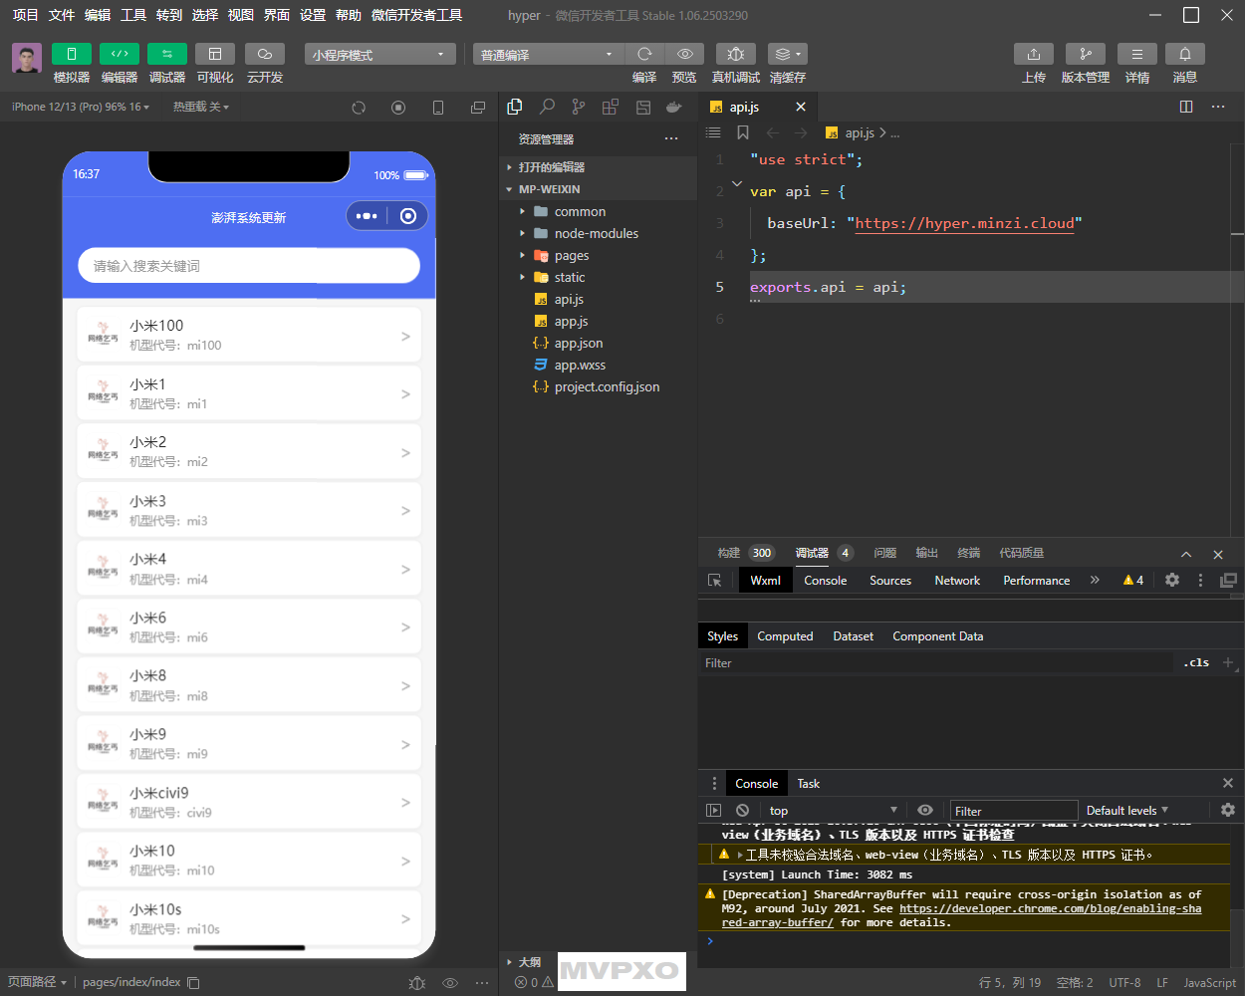Screen dimensions: 1245x996
Task: Click the editor bookmark icon
Action: pos(743,132)
